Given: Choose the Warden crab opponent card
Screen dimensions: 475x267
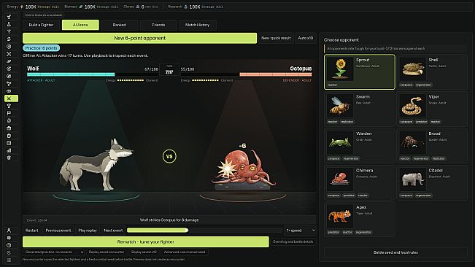Looking at the screenshot, I should [x=360, y=146].
